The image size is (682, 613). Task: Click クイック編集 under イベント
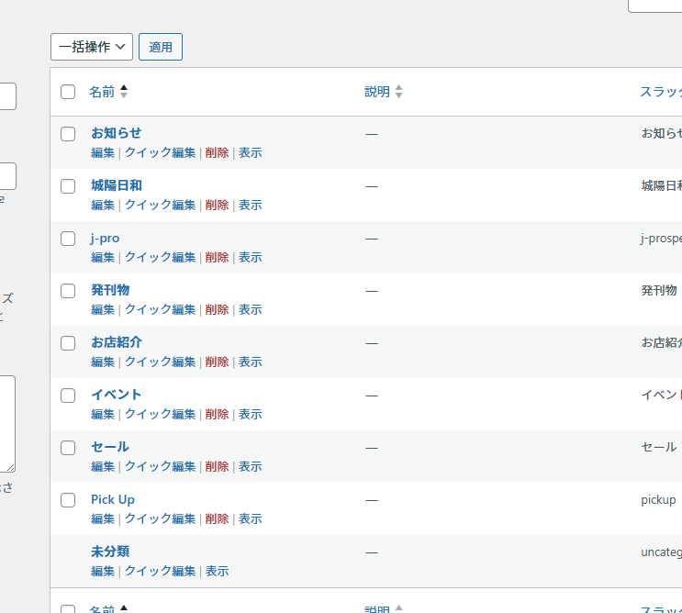(x=161, y=415)
